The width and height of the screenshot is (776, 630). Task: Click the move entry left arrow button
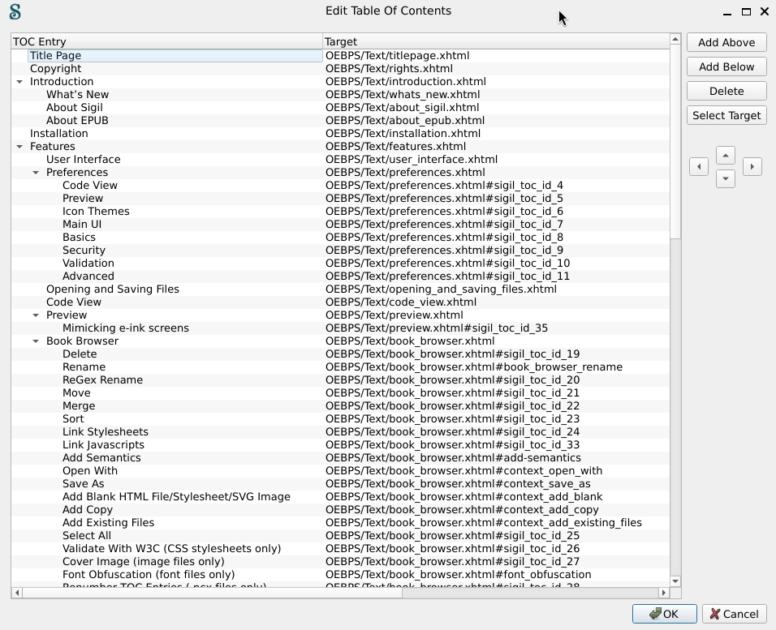tap(698, 167)
